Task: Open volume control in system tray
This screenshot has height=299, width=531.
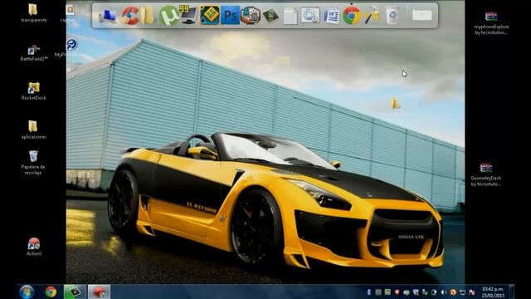Action: pos(443,292)
